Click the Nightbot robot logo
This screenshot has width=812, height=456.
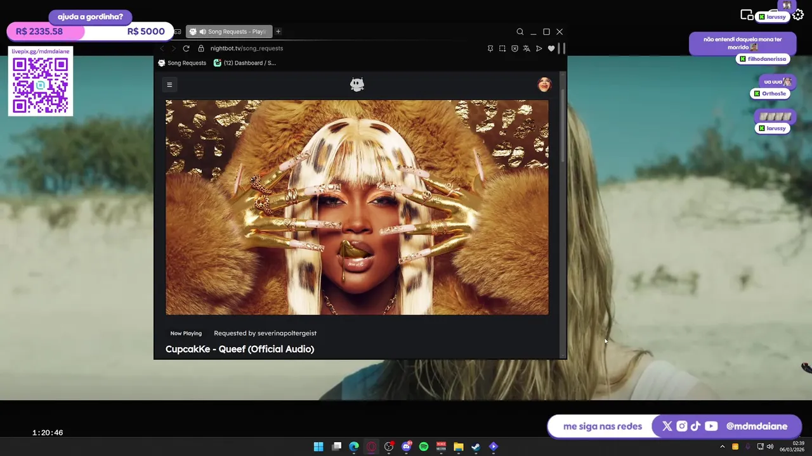click(x=357, y=85)
